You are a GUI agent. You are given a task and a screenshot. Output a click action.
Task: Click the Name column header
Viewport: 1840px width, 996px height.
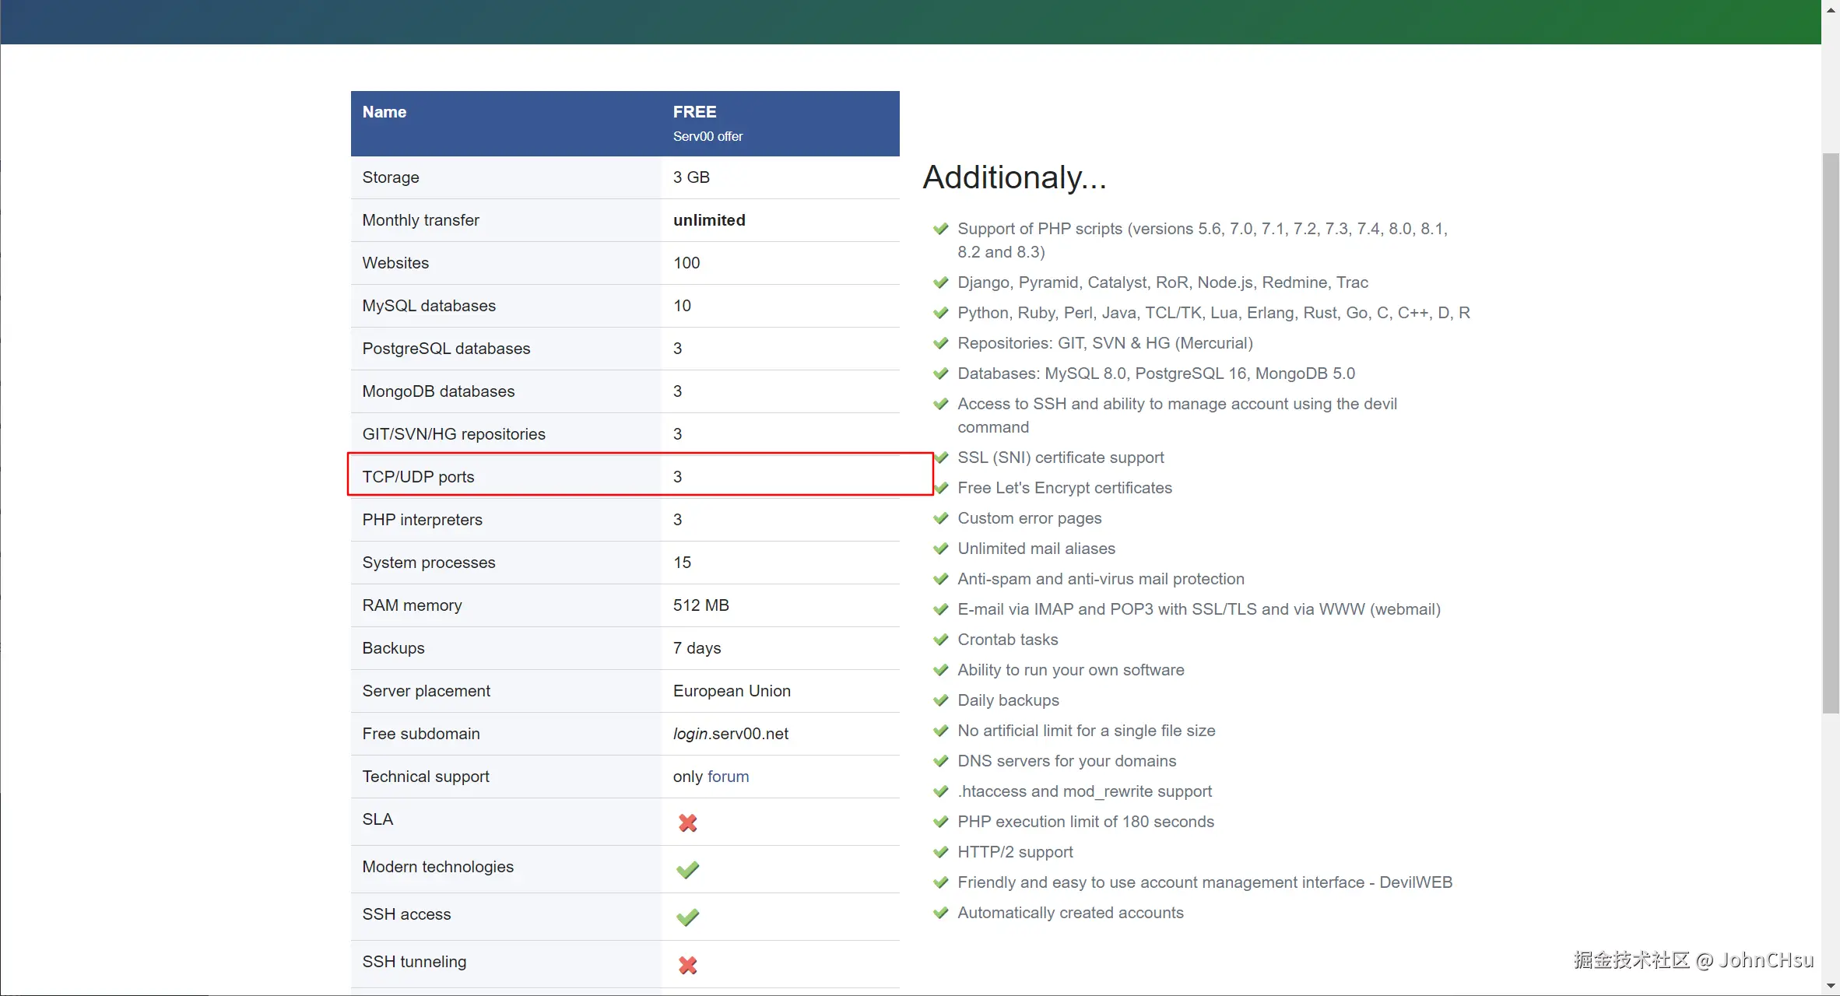click(384, 112)
